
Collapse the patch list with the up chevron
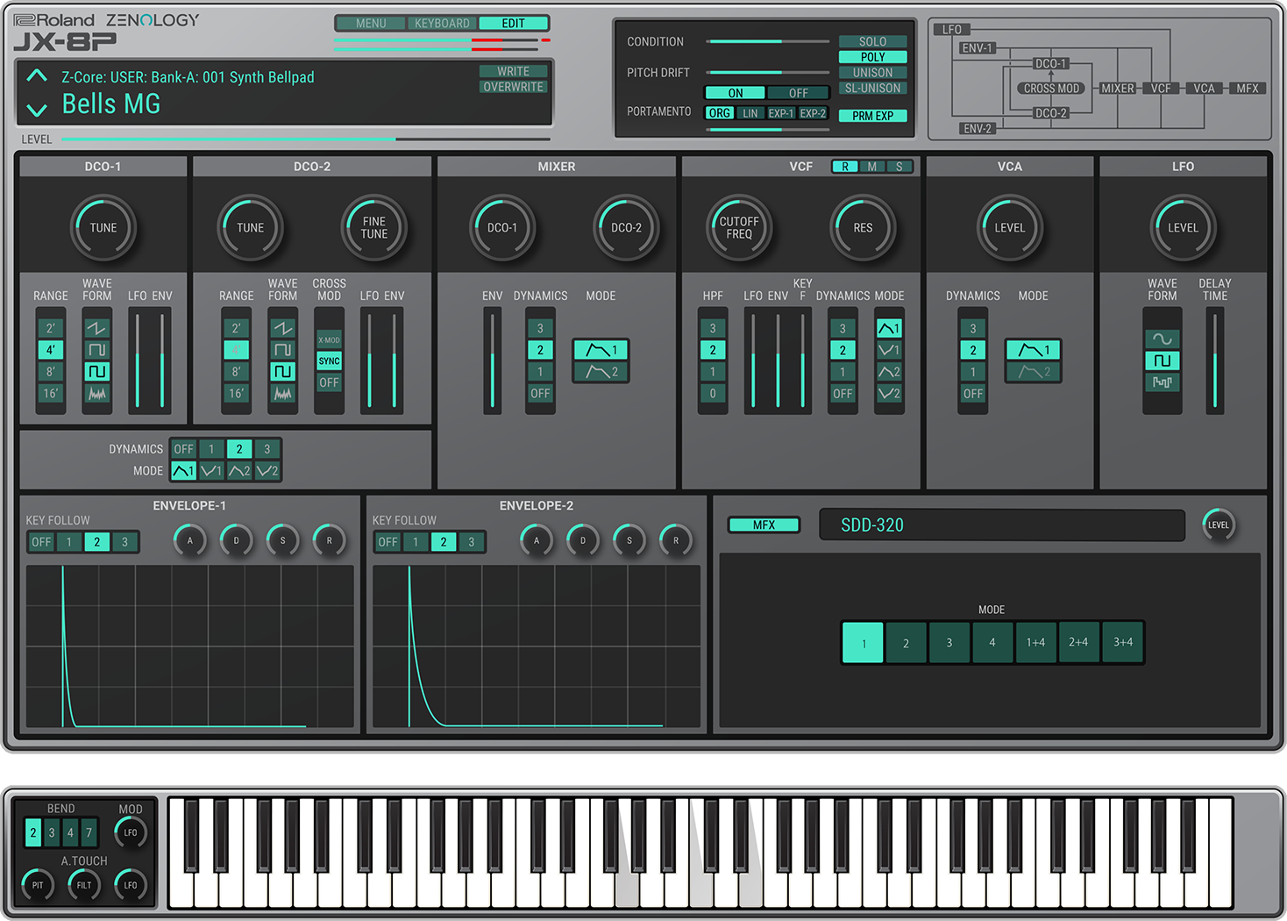point(36,75)
